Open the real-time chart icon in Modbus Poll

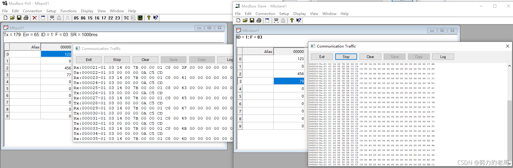(x=140, y=18)
